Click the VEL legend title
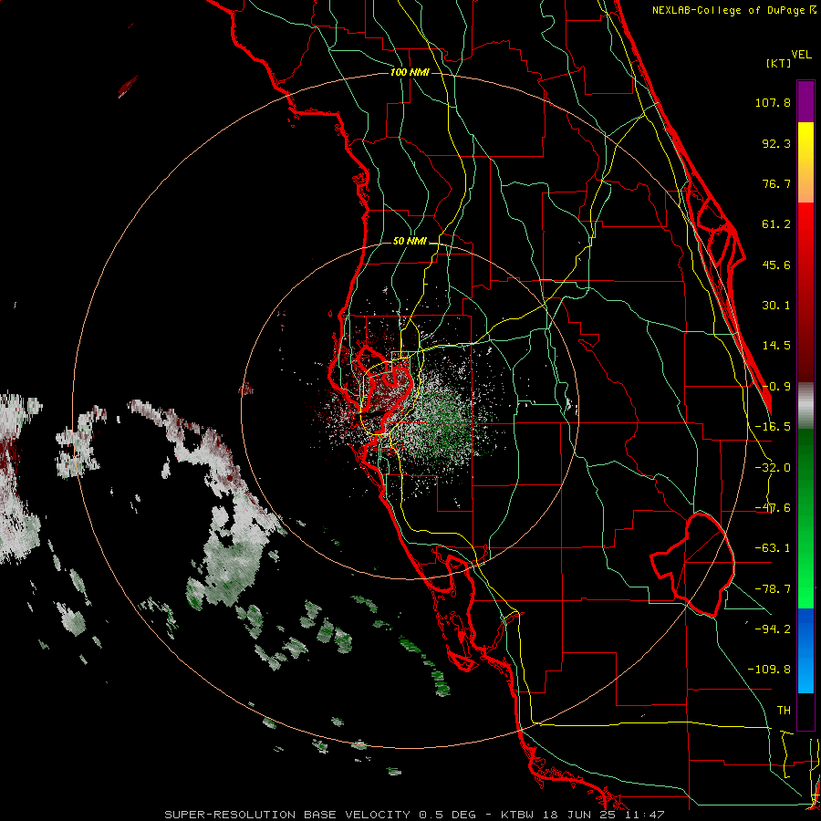 click(801, 55)
